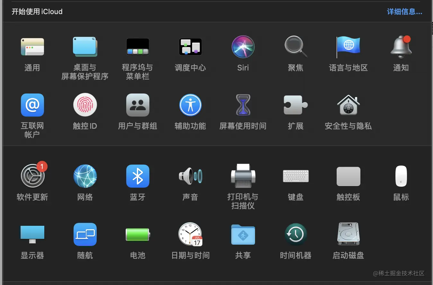Open 软件更新 gear icon
This screenshot has height=285, width=433.
(32, 176)
